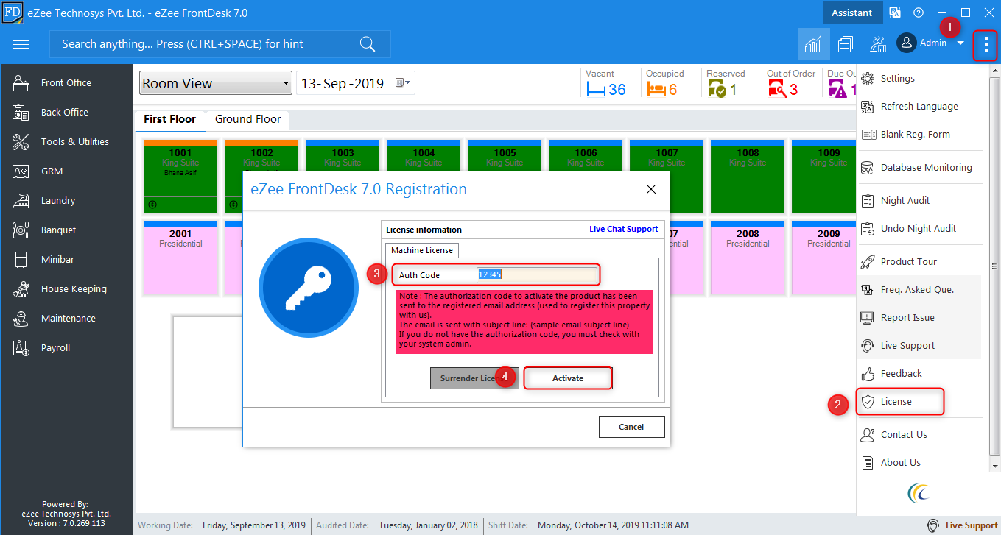Click the language translate icon in title bar

895,13
